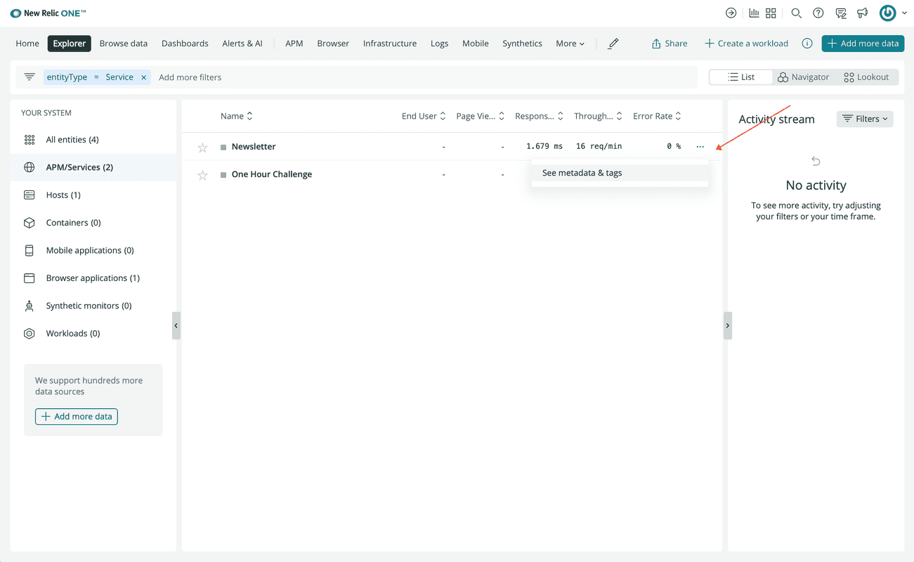Screen dimensions: 914x562
Task: Switch to List view
Action: pos(741,77)
